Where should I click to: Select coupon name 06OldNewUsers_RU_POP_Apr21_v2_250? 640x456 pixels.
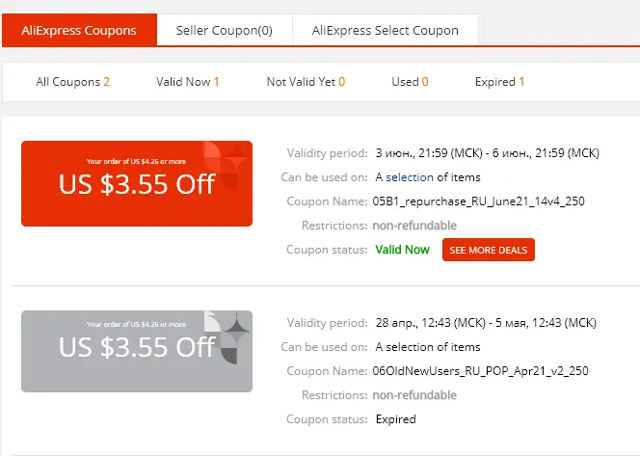480,370
